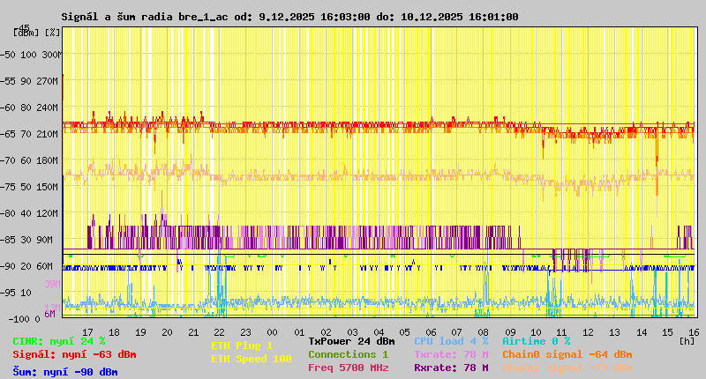Select the Freq 5700 MHz legend label
This screenshot has height=379, width=706.
(348, 368)
